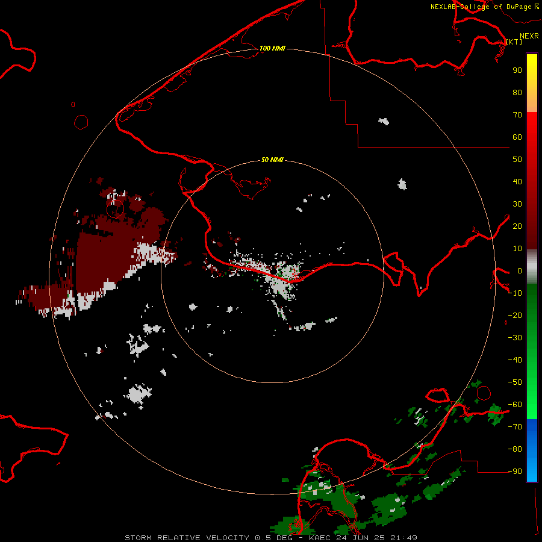Select the 90 value on velocity scale

[x=517, y=70]
